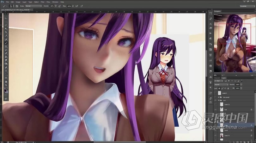This screenshot has height=143, width=256.
Task: Open layer blend mode Normal dropdown
Action: [x=221, y=85]
